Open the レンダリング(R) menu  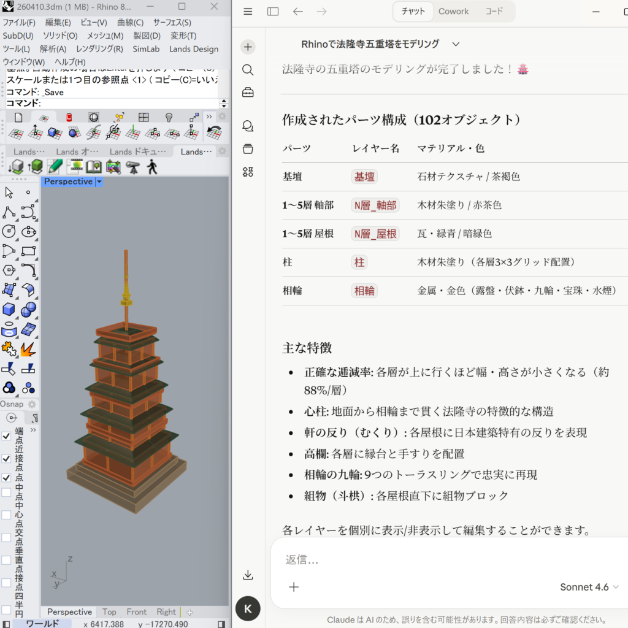99,49
